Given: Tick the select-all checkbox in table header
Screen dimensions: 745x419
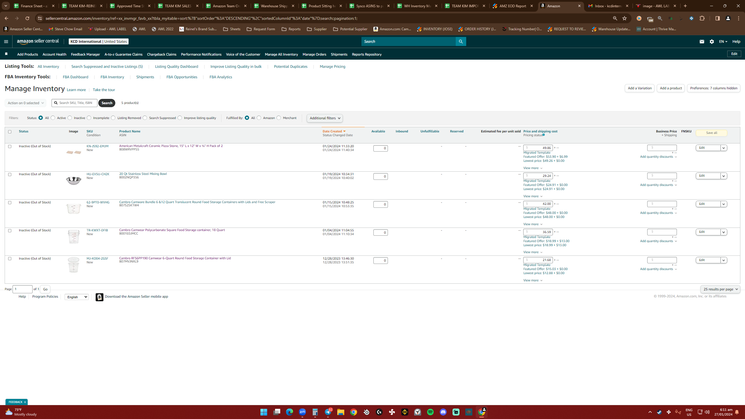Looking at the screenshot, I should [10, 132].
